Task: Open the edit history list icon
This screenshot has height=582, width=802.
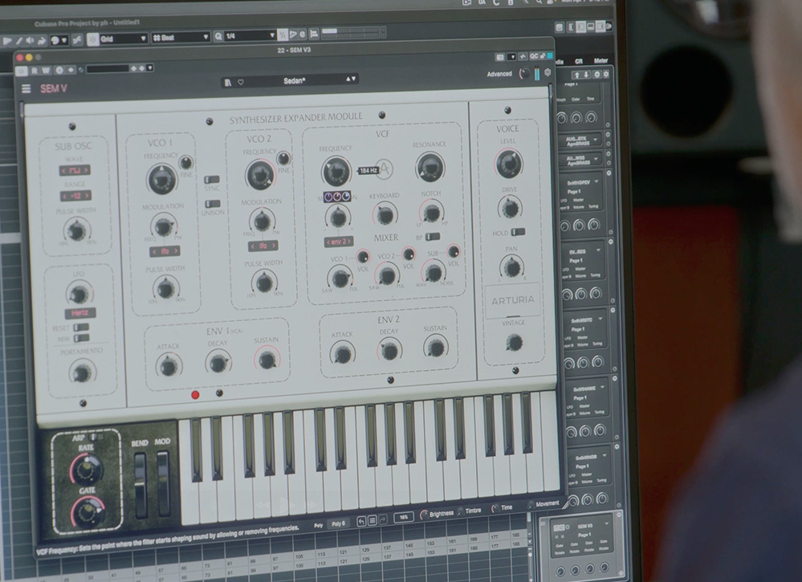Action: pyautogui.click(x=373, y=520)
